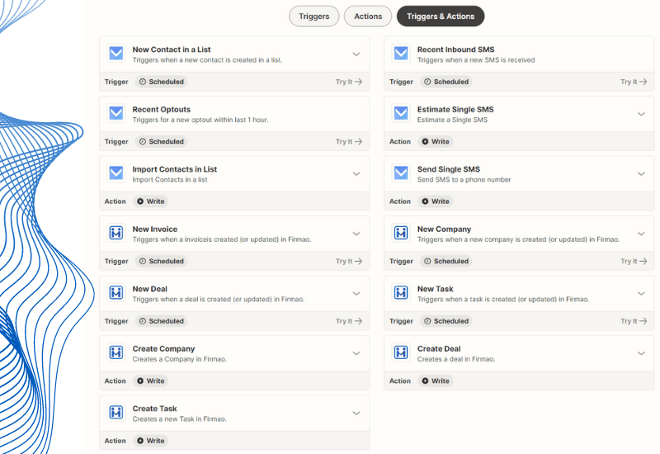Click the New Contact in a List app icon

click(x=116, y=54)
